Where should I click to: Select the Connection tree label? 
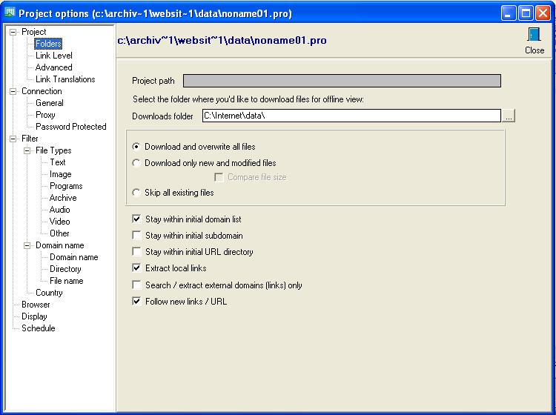(x=42, y=91)
